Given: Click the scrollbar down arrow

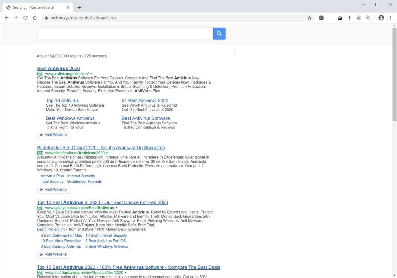Looking at the screenshot, I should coord(394,275).
